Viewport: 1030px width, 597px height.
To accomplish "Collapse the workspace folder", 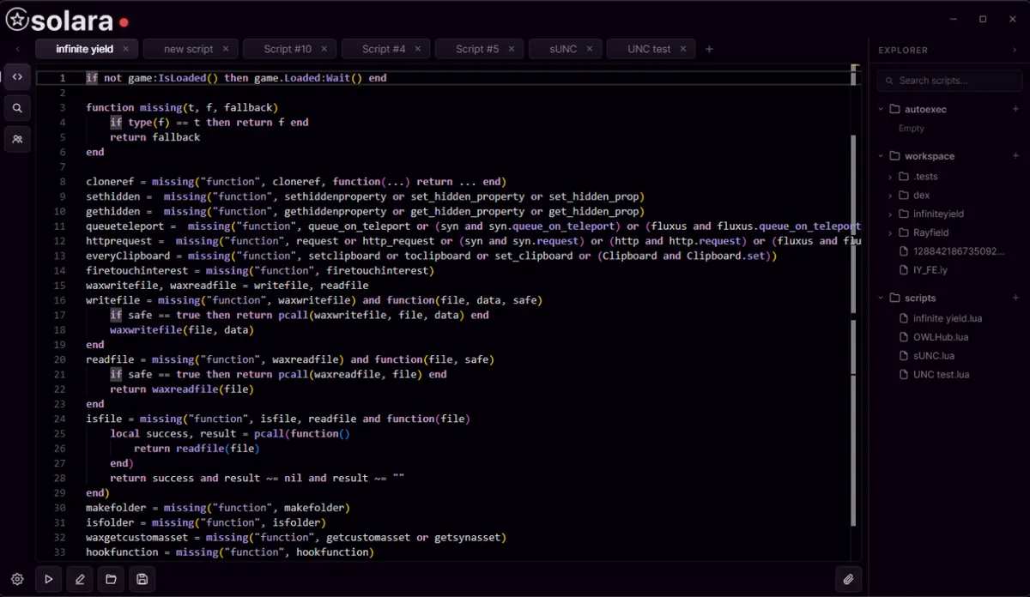I will point(881,156).
